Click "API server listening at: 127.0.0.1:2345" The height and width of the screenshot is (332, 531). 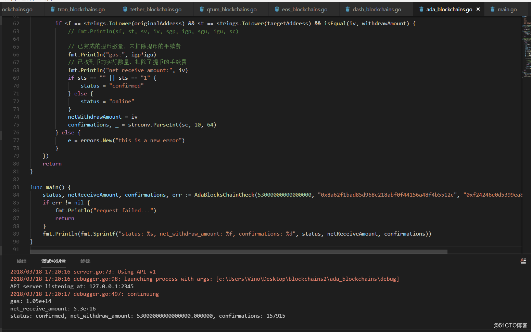(72, 287)
